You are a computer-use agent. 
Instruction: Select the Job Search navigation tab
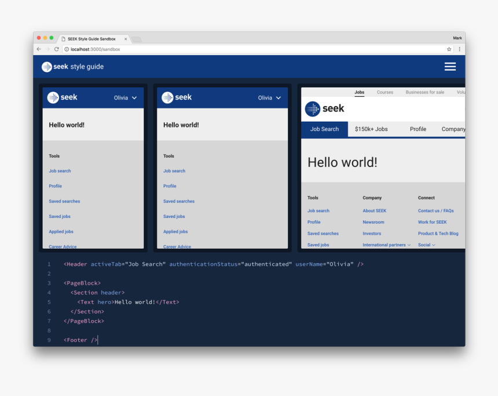(324, 129)
